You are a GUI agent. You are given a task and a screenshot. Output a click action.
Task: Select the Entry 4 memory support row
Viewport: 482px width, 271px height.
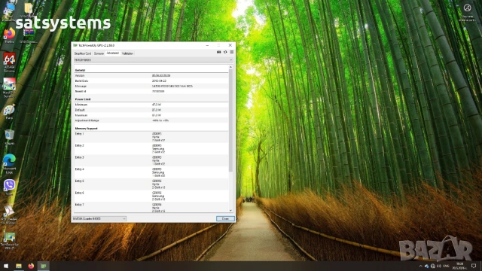(151, 172)
